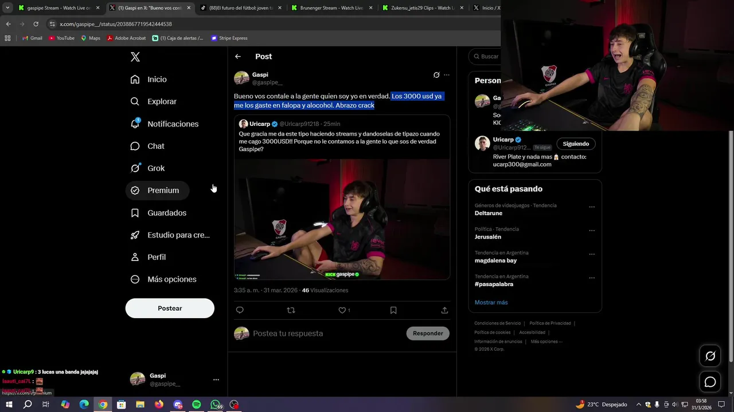Open options for magdalena bay trend
734x412 pixels.
(x=592, y=254)
